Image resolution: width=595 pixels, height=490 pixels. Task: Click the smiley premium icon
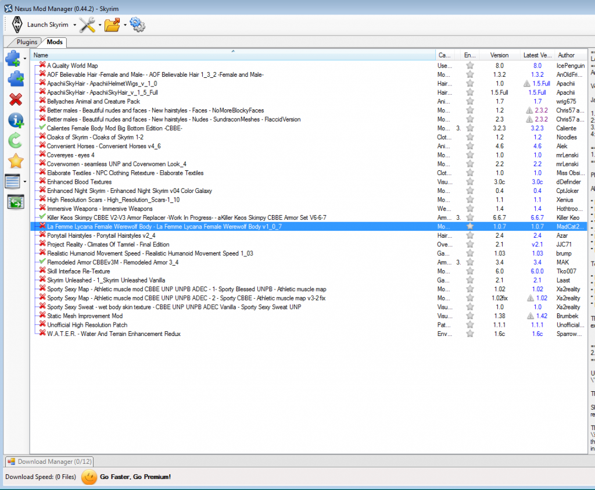(x=89, y=477)
